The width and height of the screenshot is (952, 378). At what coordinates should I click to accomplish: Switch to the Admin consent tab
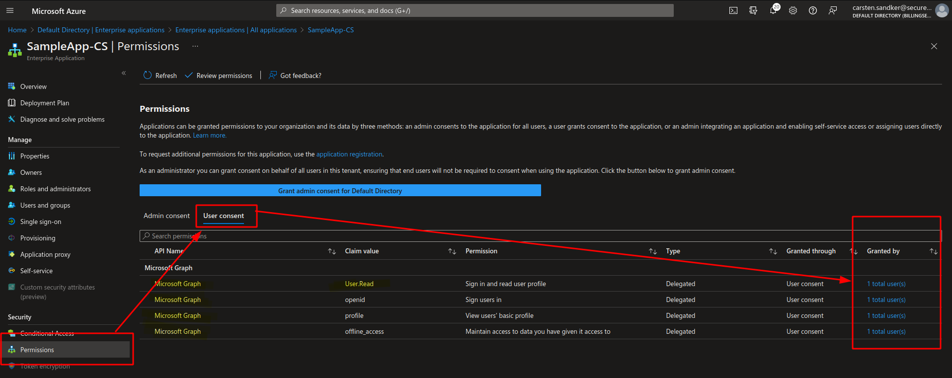[166, 216]
